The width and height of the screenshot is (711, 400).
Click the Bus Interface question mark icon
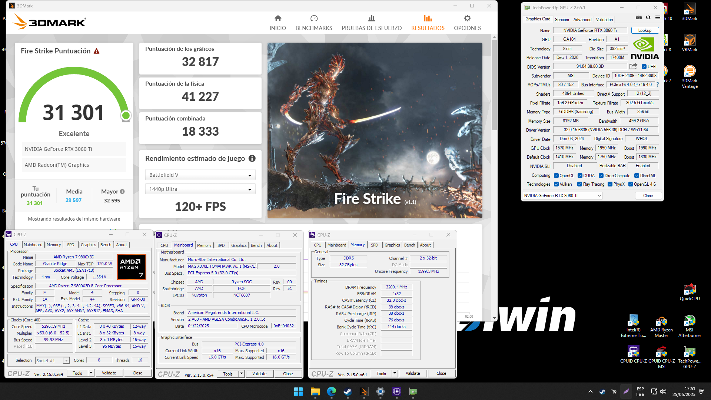pos(658,85)
